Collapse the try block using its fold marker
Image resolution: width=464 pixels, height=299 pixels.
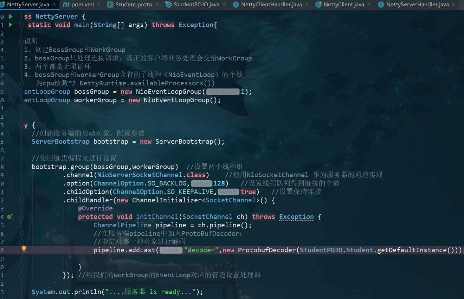(21, 125)
